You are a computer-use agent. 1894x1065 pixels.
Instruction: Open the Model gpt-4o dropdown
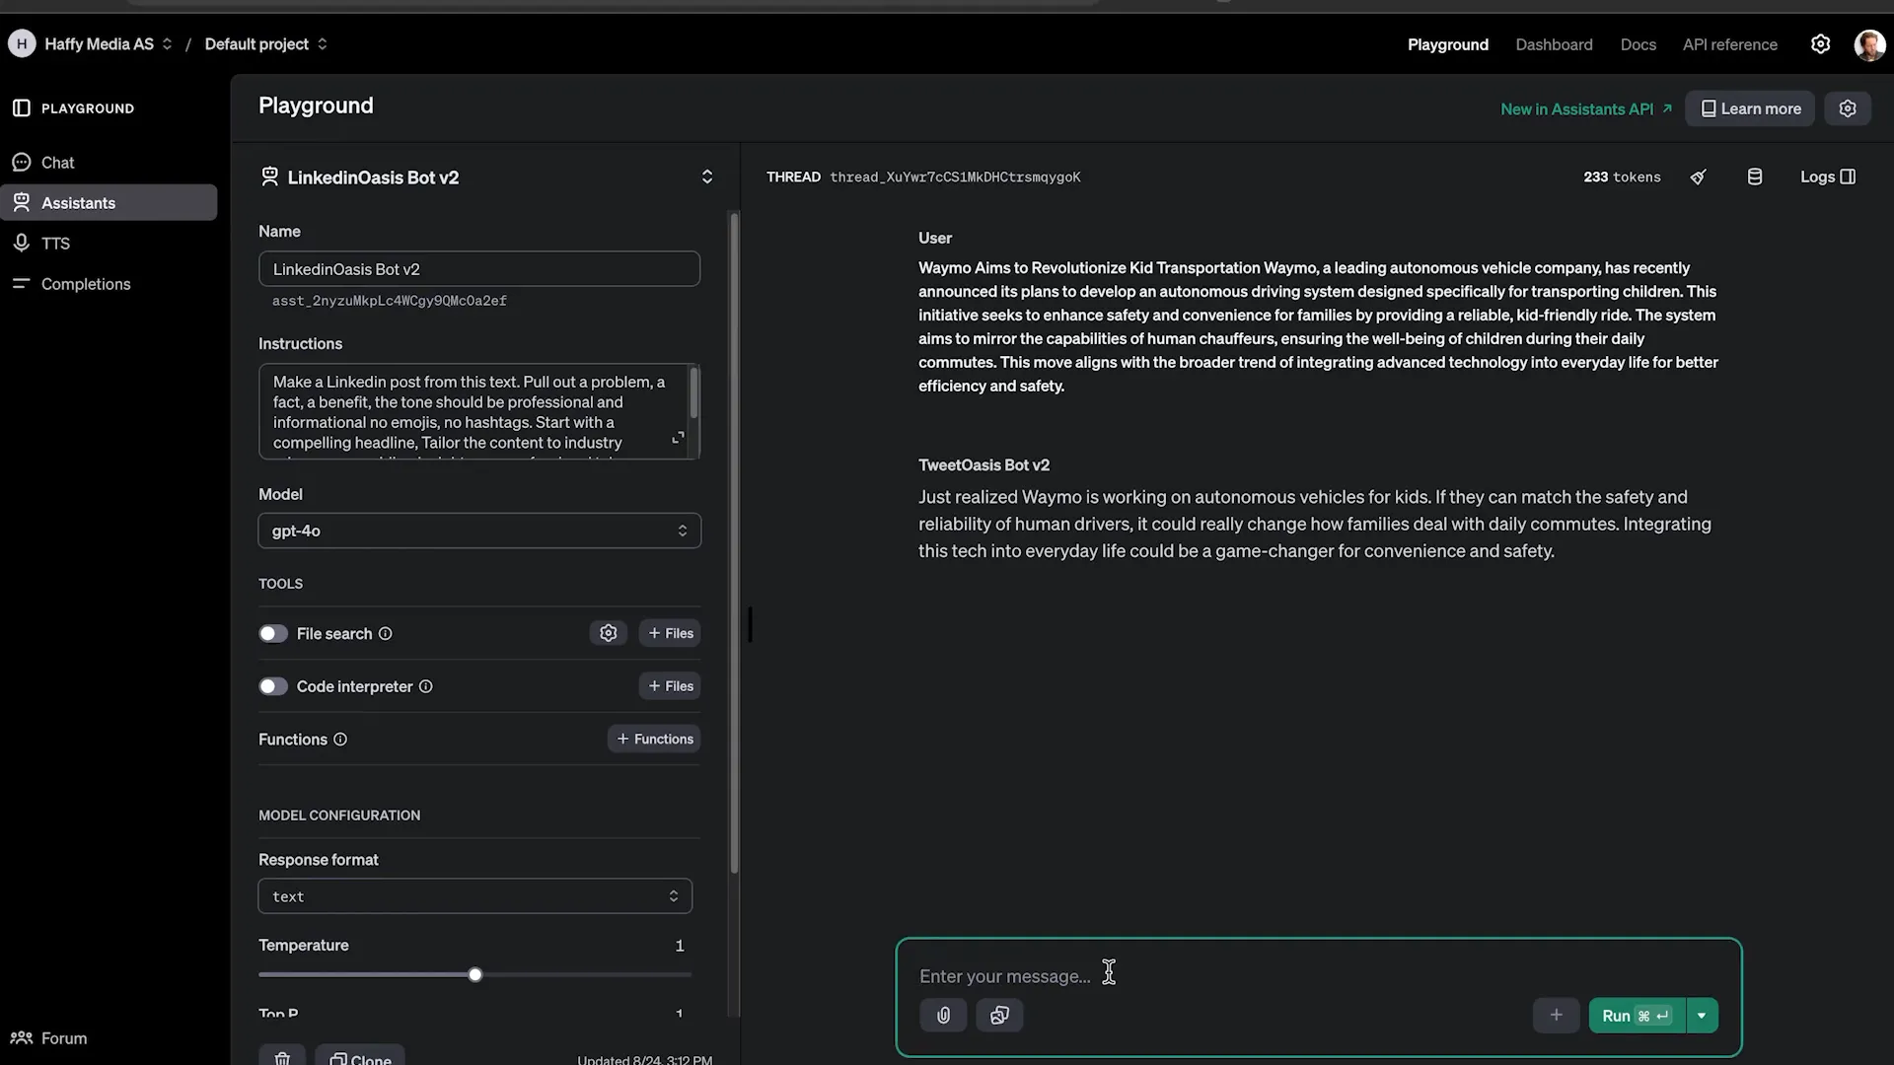[479, 531]
